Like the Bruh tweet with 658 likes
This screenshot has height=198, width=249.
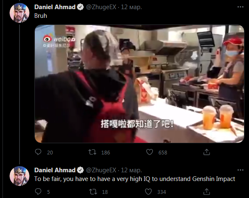pyautogui.click(x=149, y=152)
